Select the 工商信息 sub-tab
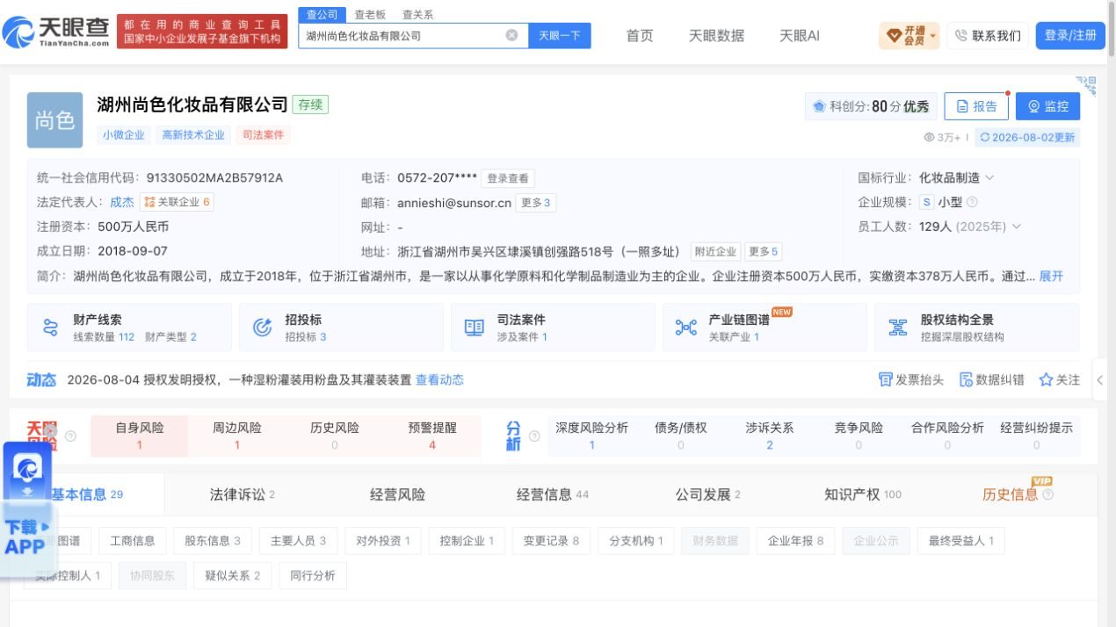The width and height of the screenshot is (1116, 627). click(x=132, y=541)
